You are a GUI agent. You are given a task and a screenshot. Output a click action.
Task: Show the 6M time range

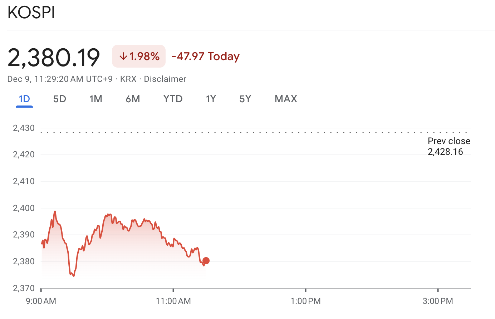click(x=133, y=99)
